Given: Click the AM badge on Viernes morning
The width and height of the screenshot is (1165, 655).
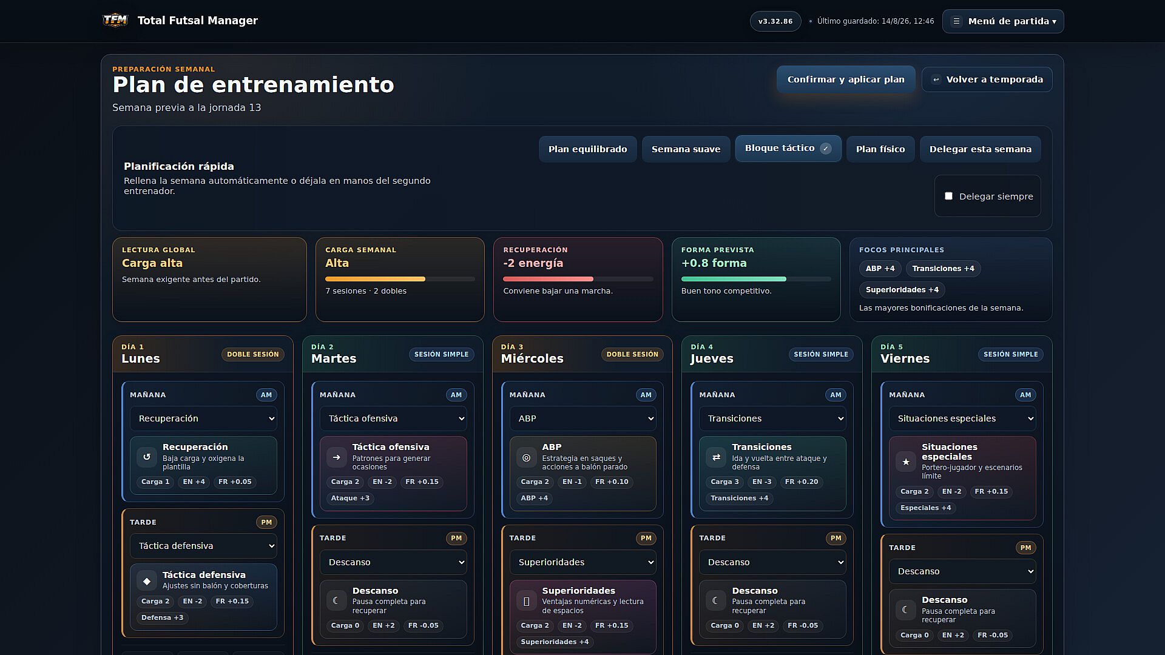Looking at the screenshot, I should [x=1025, y=395].
